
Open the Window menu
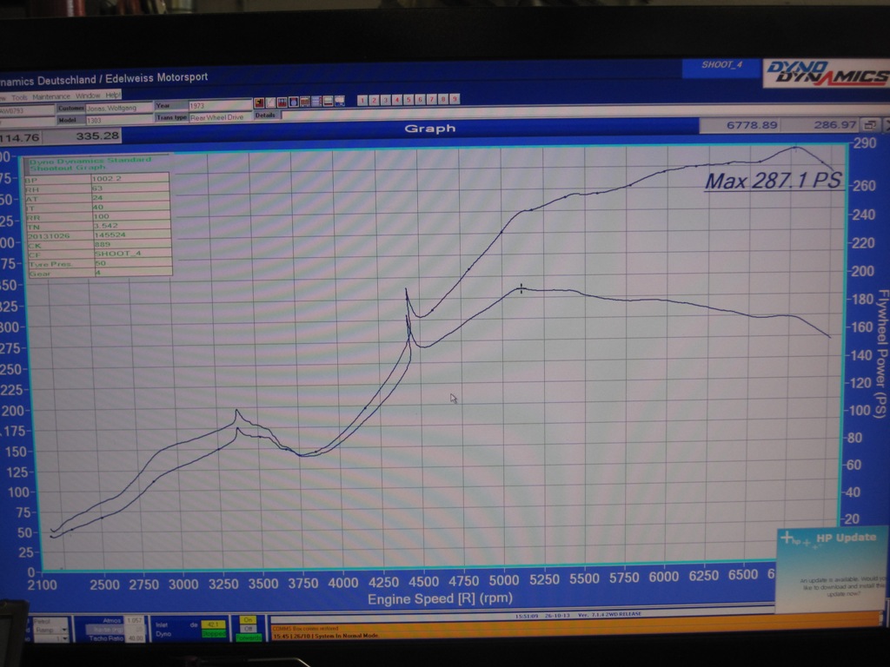coord(88,96)
